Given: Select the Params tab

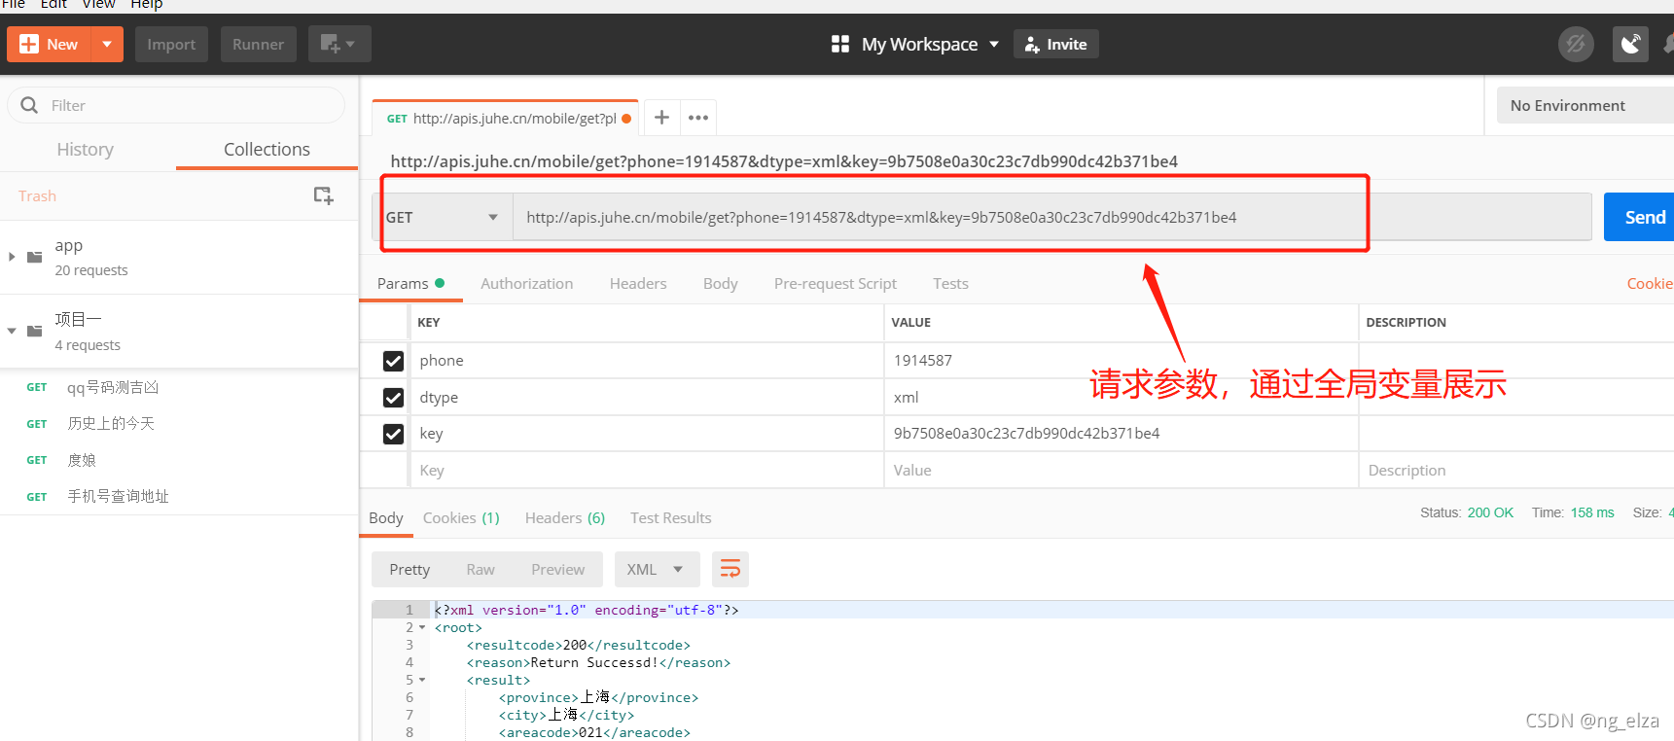Looking at the screenshot, I should [410, 283].
